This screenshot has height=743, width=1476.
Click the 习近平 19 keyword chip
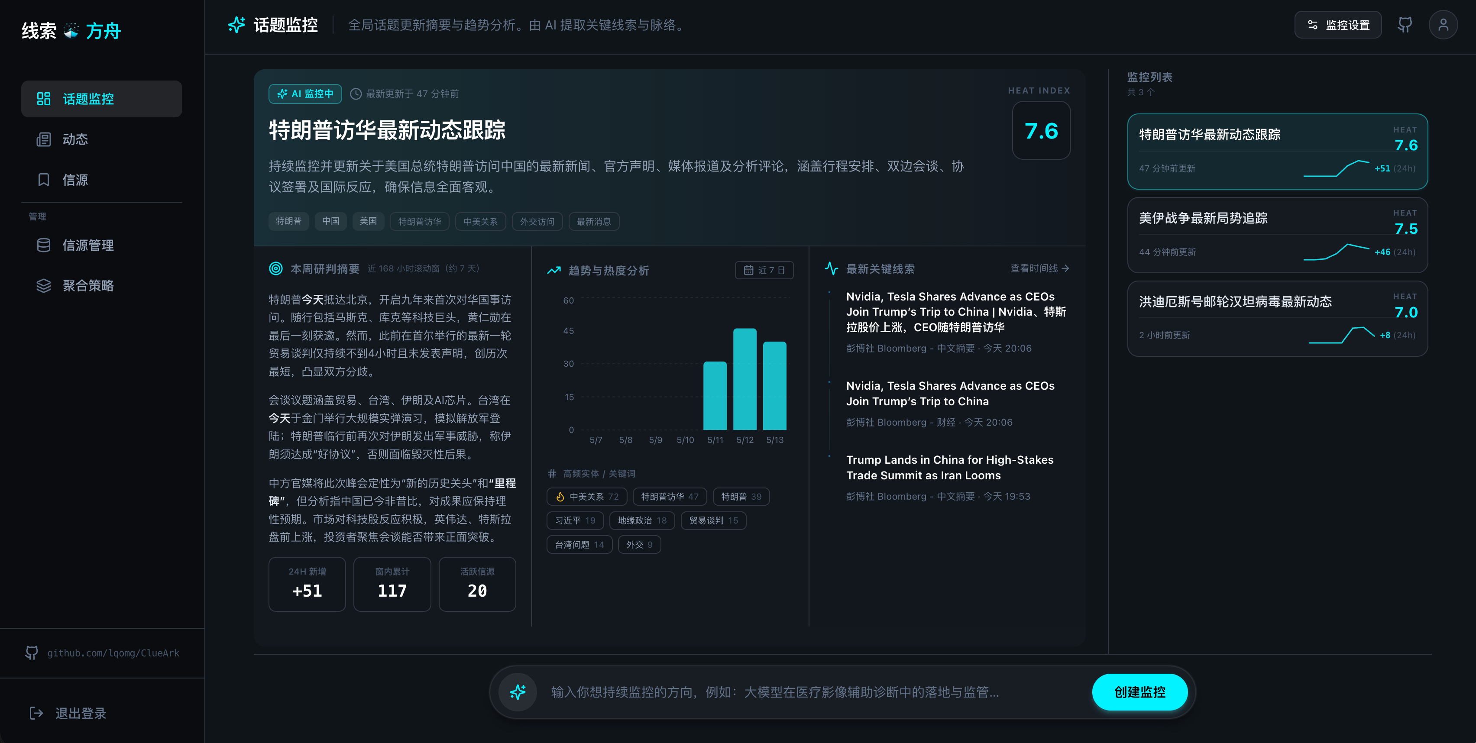[575, 521]
